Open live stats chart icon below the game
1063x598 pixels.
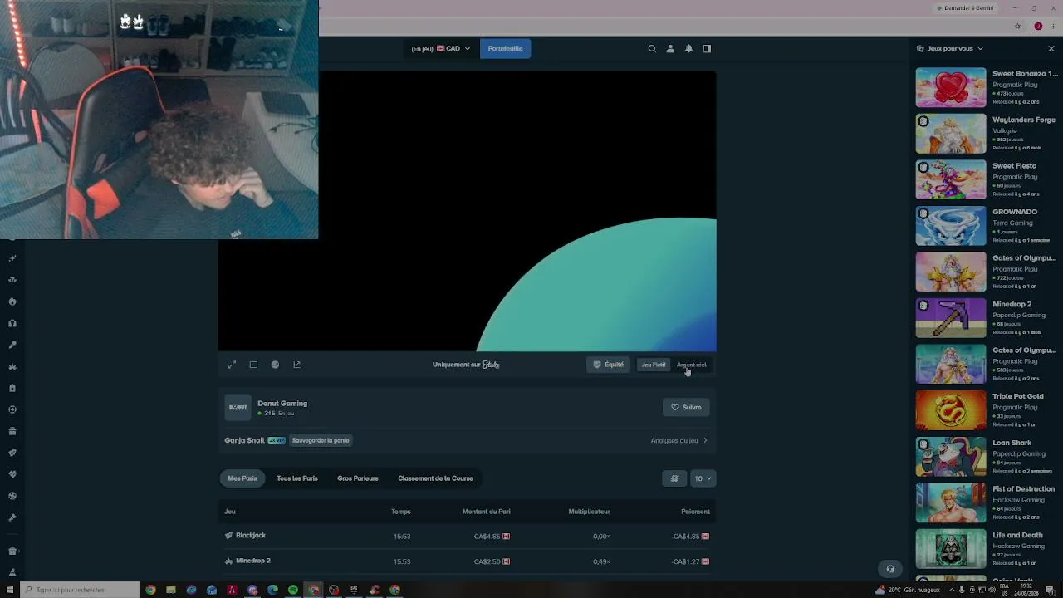coord(275,365)
